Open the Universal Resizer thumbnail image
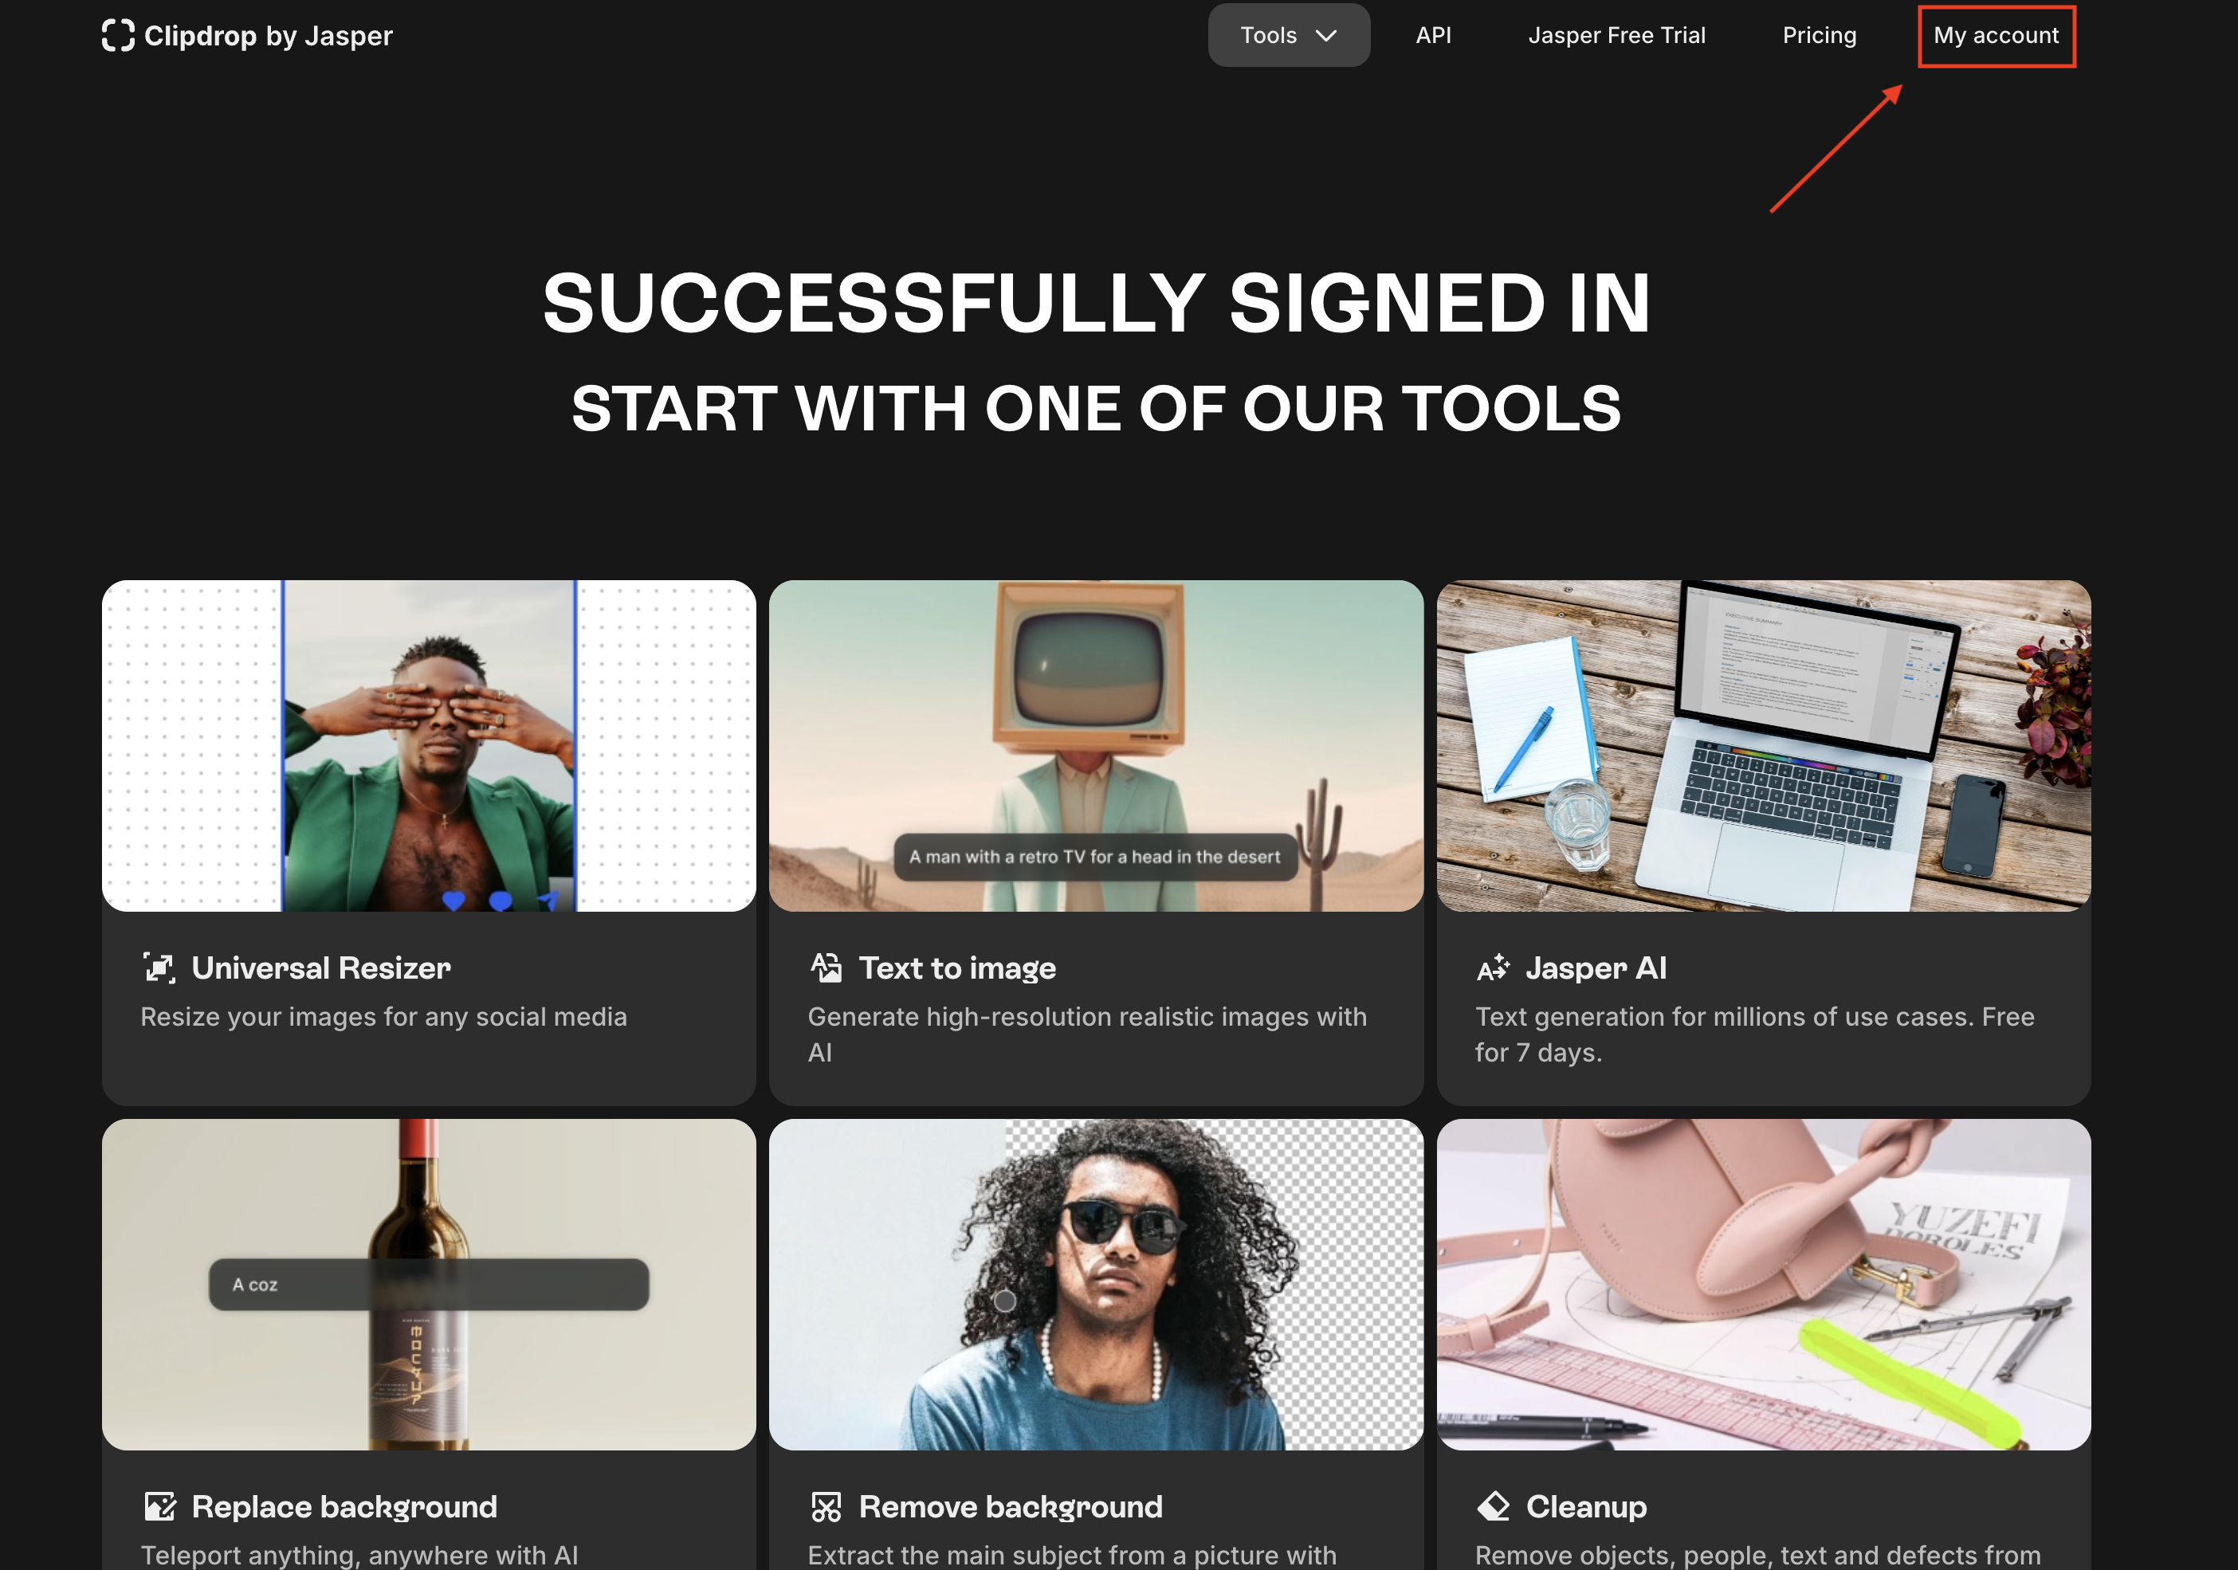Viewport: 2238px width, 1570px height. [429, 745]
